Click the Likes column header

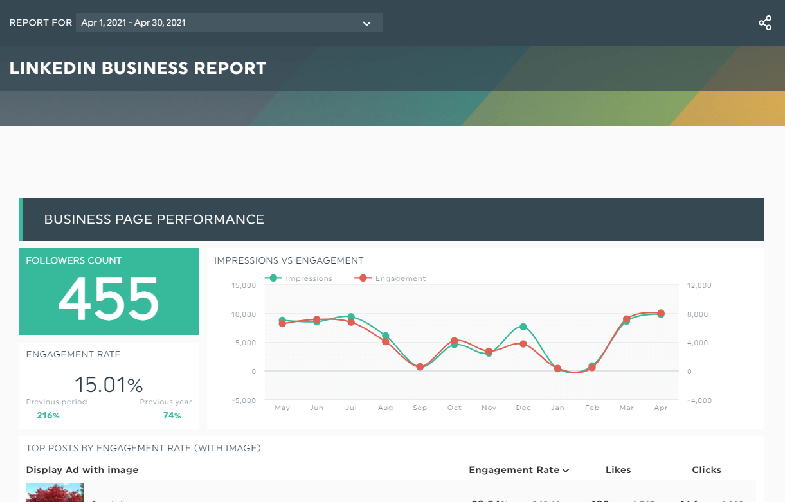(x=618, y=470)
